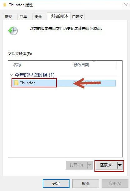Click the 打开(O) dropdown arrow
130x191 pixels.
[90, 165]
